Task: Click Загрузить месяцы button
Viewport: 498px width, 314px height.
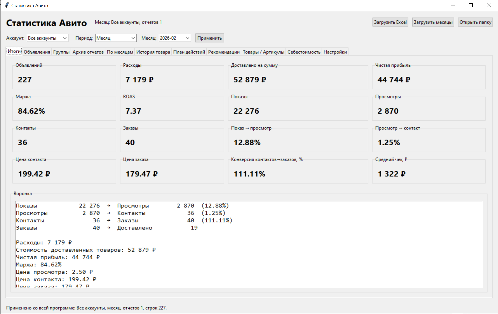Action: pos(433,22)
